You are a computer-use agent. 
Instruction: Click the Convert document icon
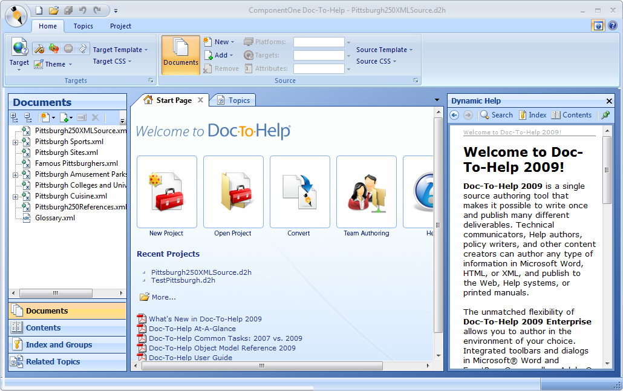[300, 192]
